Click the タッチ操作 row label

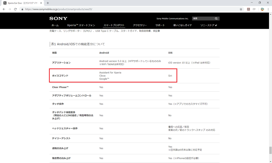(58, 104)
